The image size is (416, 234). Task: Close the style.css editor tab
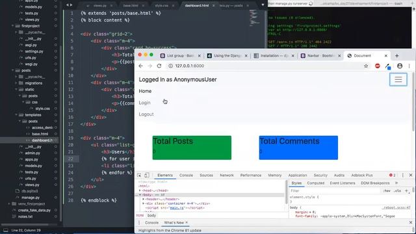(x=173, y=5)
